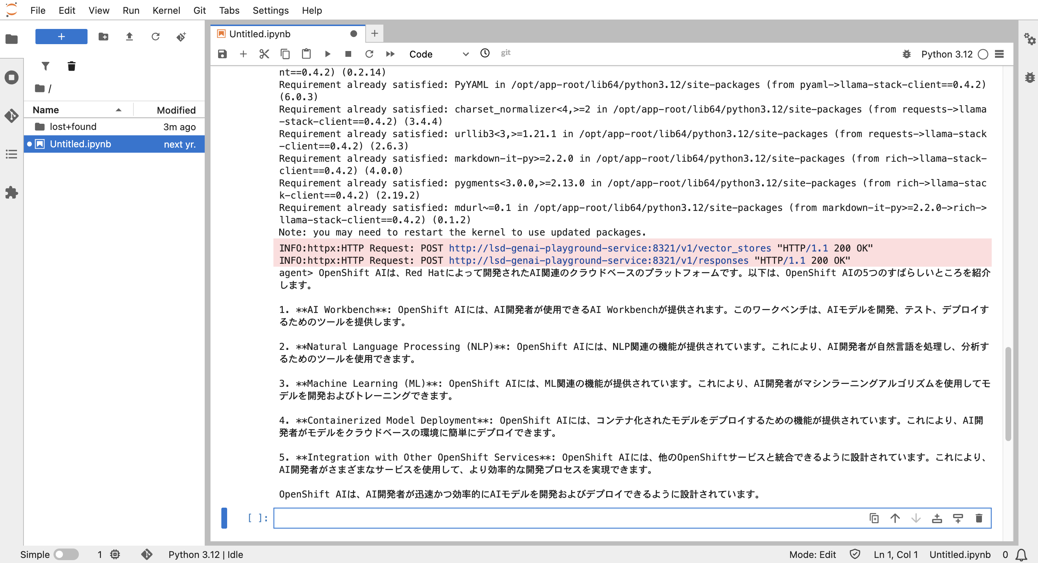This screenshot has height=563, width=1038.
Task: Open Extension Manager puzzle icon
Action: tap(11, 192)
